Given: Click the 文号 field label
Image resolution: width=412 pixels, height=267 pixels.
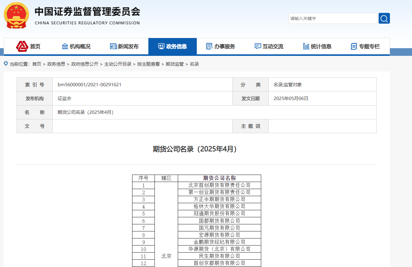Looking at the screenshot, I should (35, 126).
